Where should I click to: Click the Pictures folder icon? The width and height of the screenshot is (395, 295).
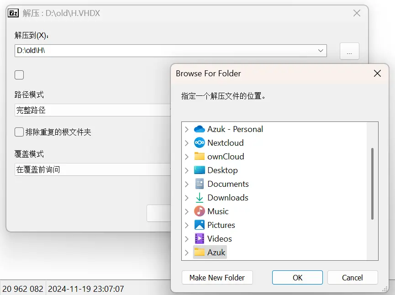(200, 225)
